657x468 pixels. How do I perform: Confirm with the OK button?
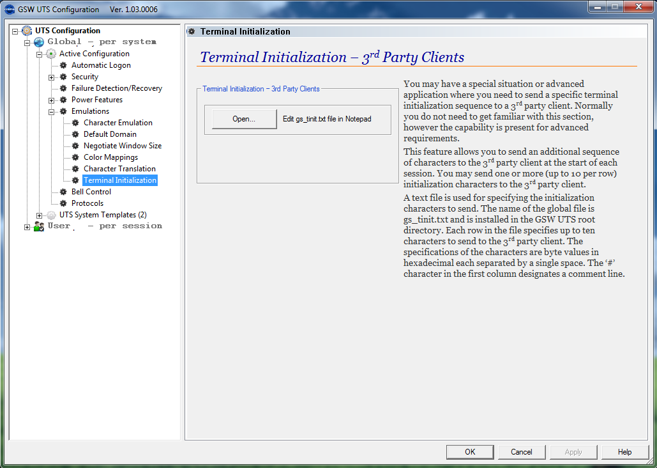[x=470, y=452]
